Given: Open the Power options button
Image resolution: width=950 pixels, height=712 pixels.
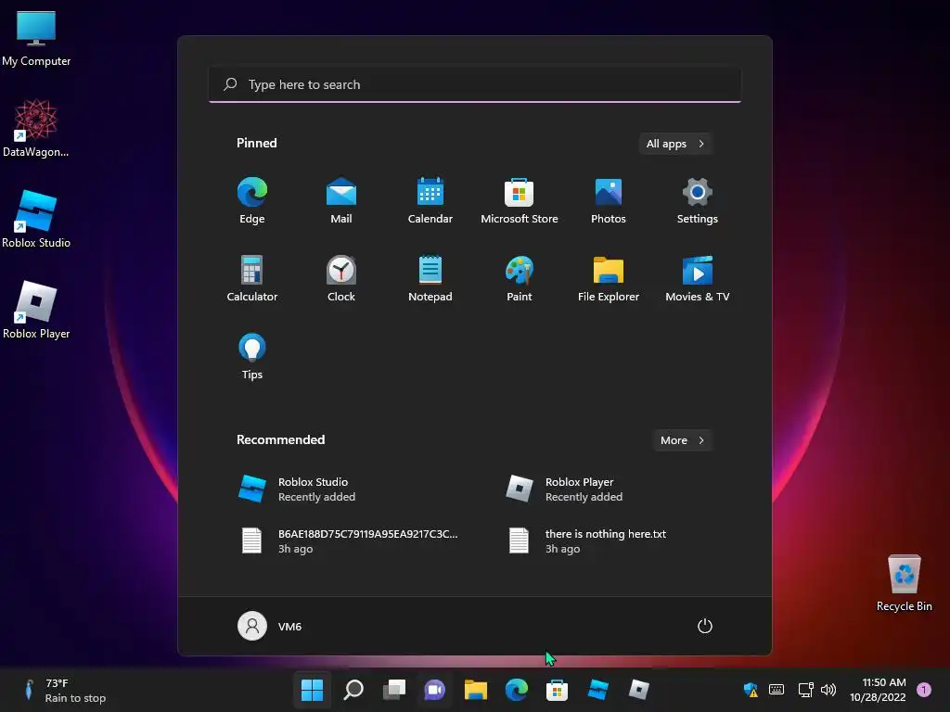Looking at the screenshot, I should tap(705, 626).
